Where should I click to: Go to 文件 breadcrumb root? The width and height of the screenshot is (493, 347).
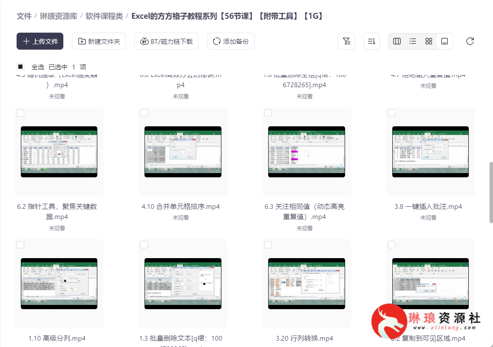click(24, 16)
